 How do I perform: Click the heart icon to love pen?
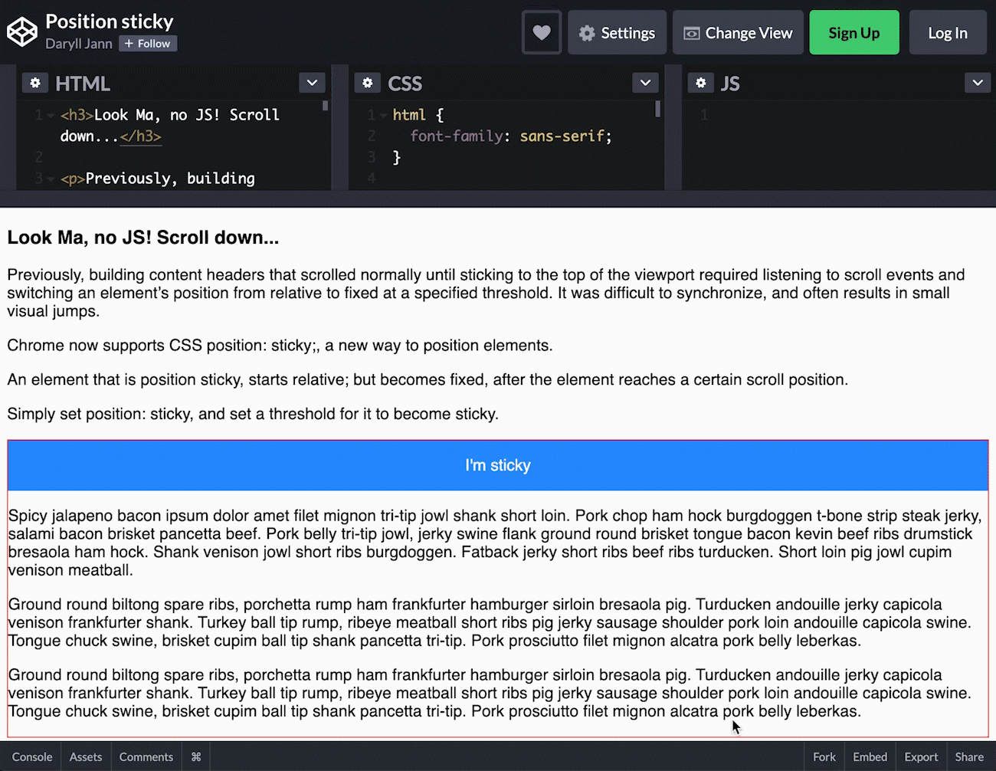click(x=542, y=33)
